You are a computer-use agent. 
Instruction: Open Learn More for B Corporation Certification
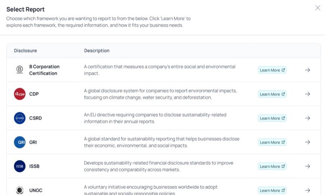pyautogui.click(x=272, y=70)
